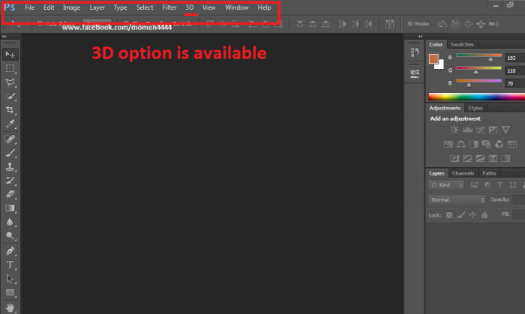
Task: Click the 3D Mode slide icon
Action: click(481, 24)
